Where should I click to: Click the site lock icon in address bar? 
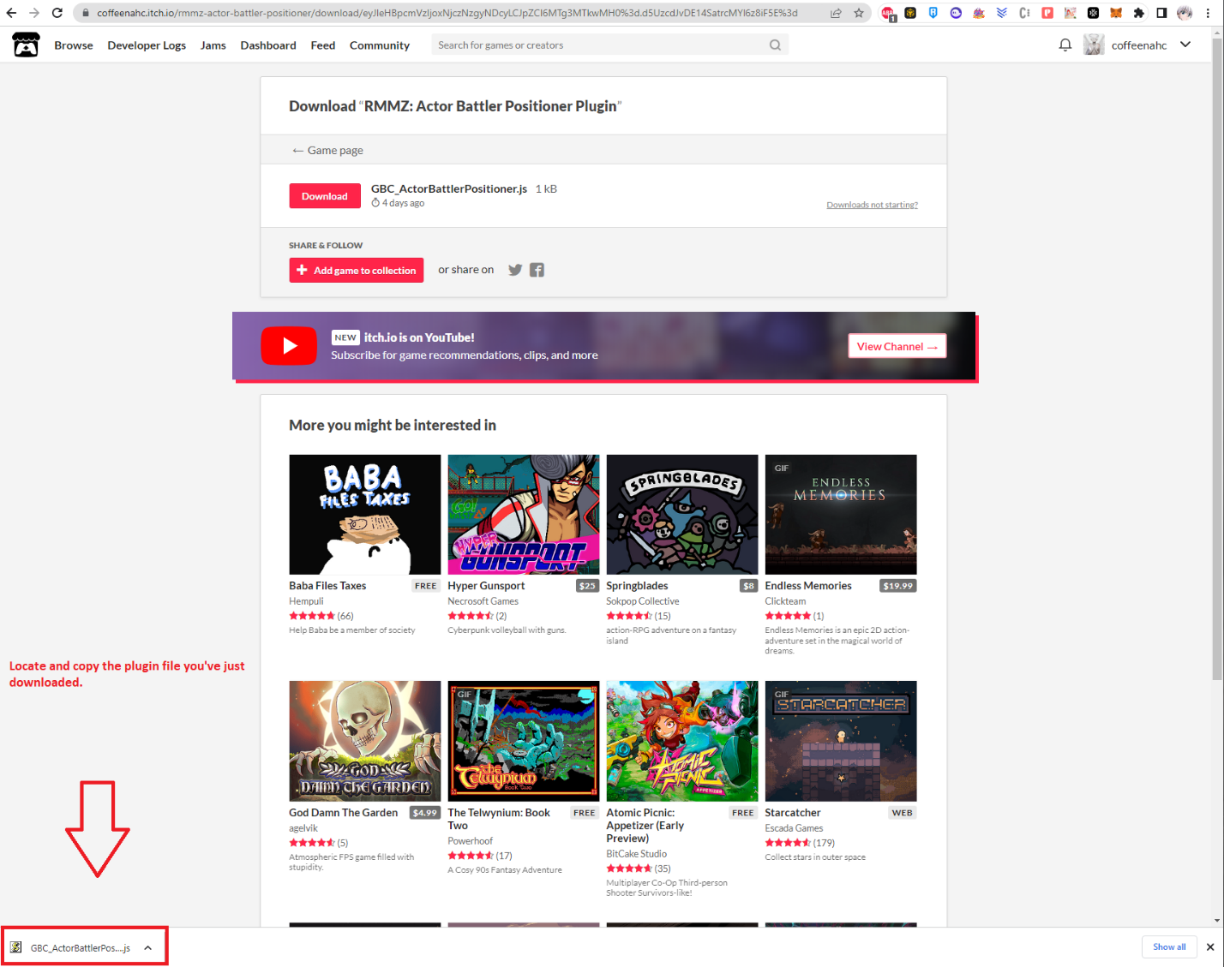pos(85,13)
